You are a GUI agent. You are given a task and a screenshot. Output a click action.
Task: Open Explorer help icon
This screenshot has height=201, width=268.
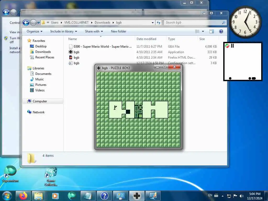point(221,31)
